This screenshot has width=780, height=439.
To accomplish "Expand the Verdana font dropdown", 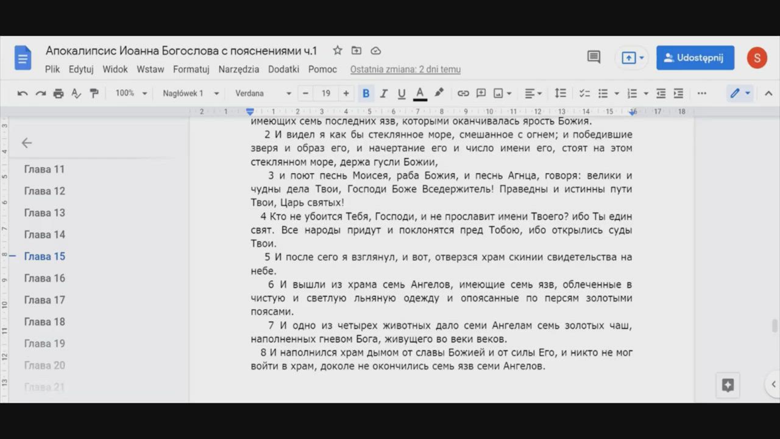I will pyautogui.click(x=263, y=93).
